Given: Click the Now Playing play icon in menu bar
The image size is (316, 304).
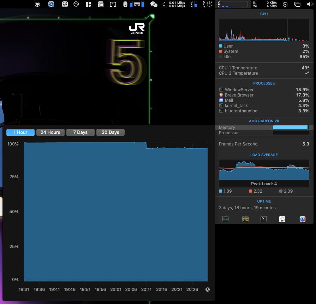Looking at the screenshot, I should (x=285, y=4).
